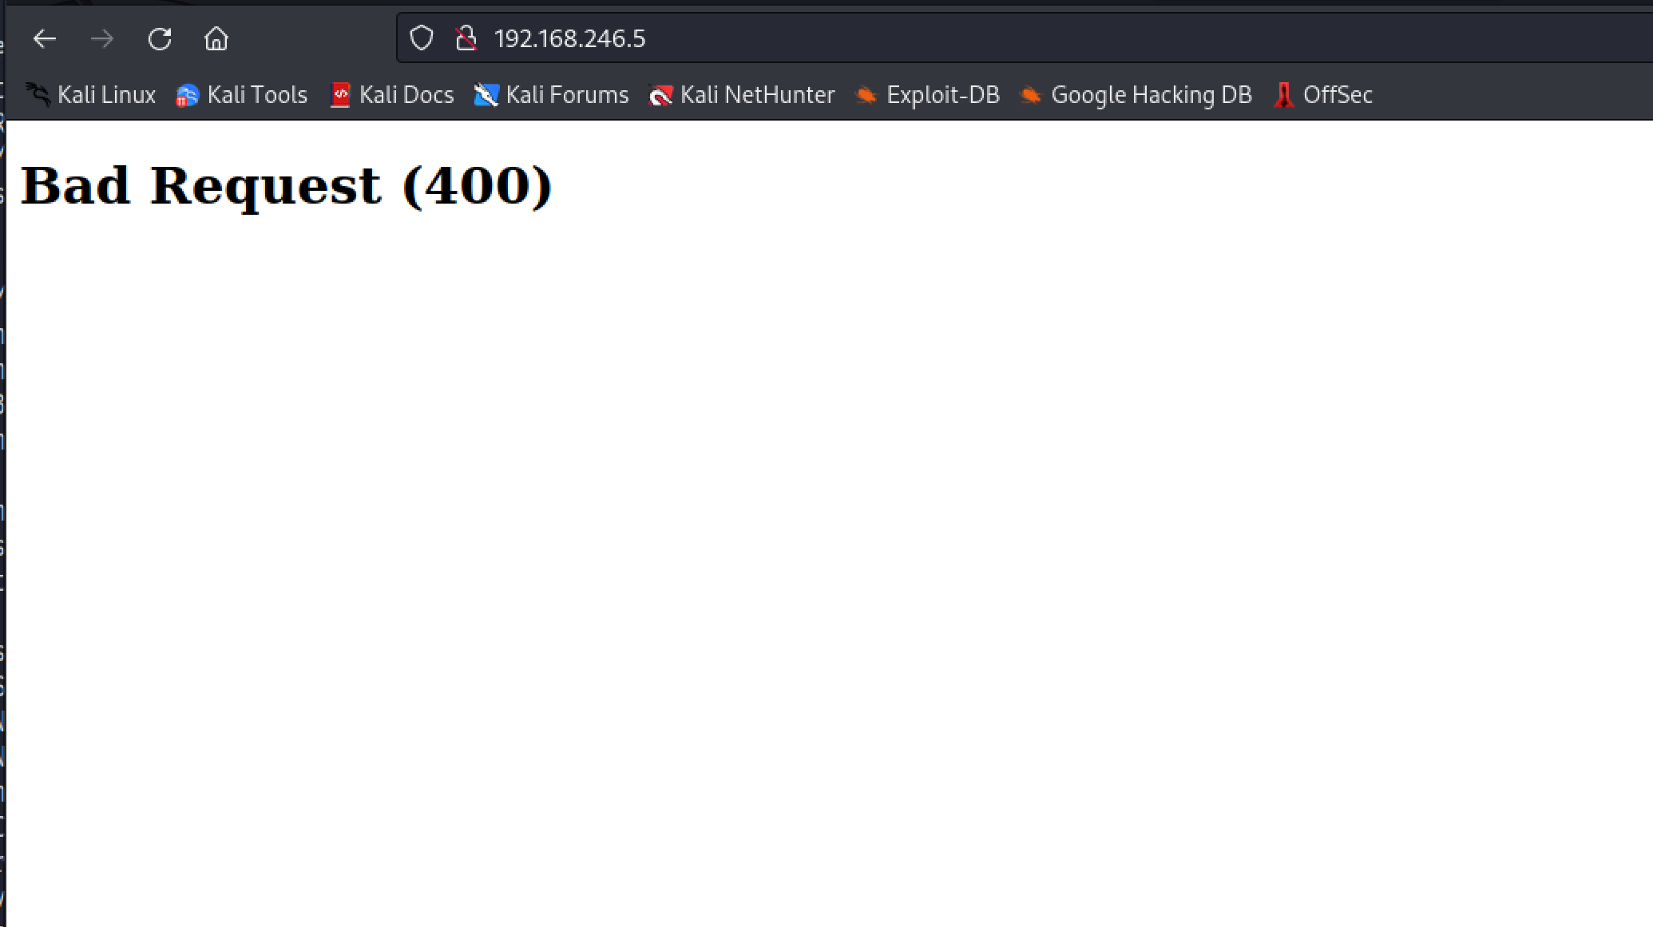Viewport: 1653px width, 927px height.
Task: Click the Kali Linux dragon favicon
Action: pyautogui.click(x=38, y=95)
